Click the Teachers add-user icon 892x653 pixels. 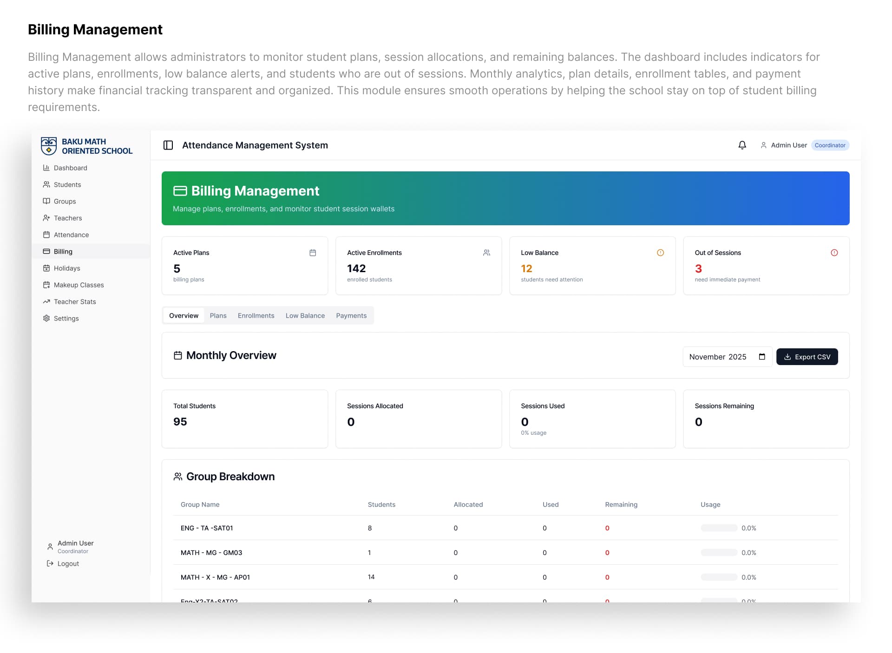46,218
